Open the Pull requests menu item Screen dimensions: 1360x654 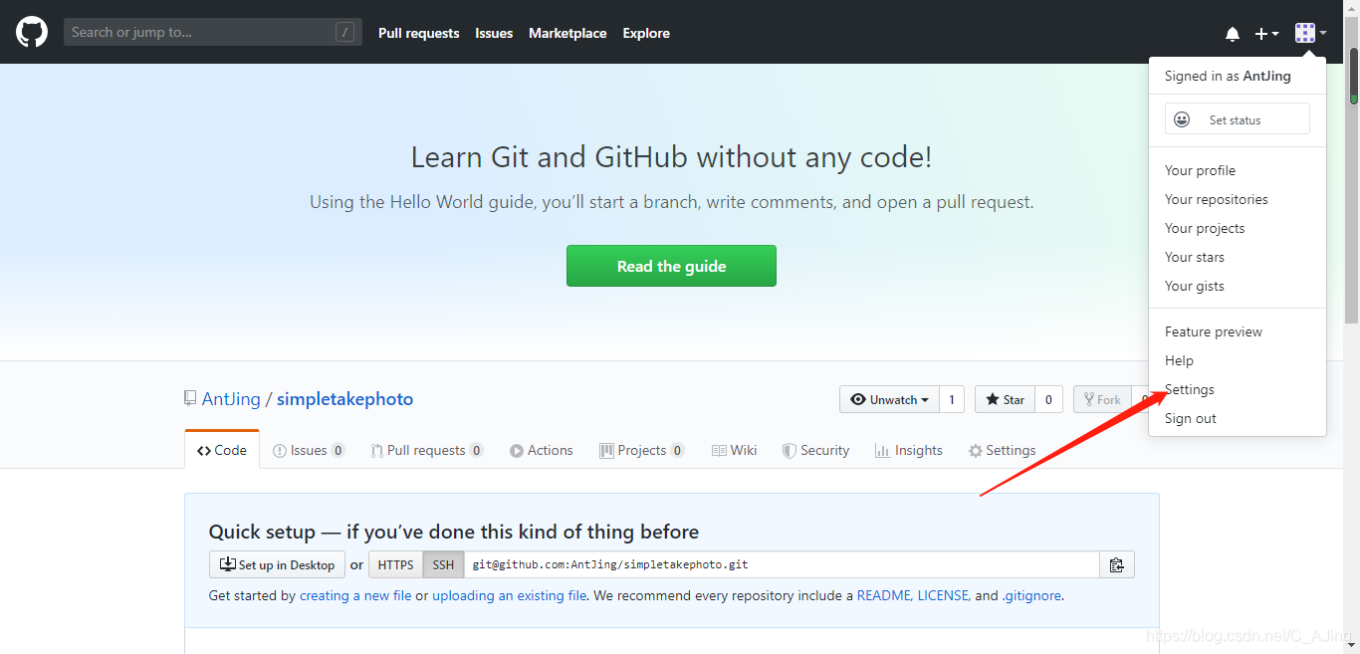pos(418,33)
